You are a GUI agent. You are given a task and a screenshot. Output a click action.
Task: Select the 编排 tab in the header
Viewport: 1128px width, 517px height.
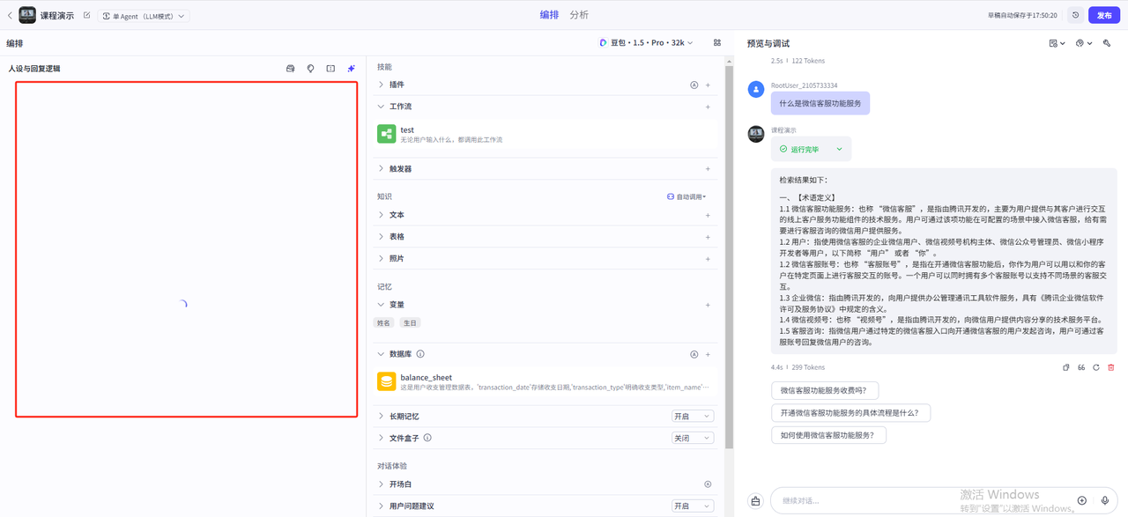[549, 15]
